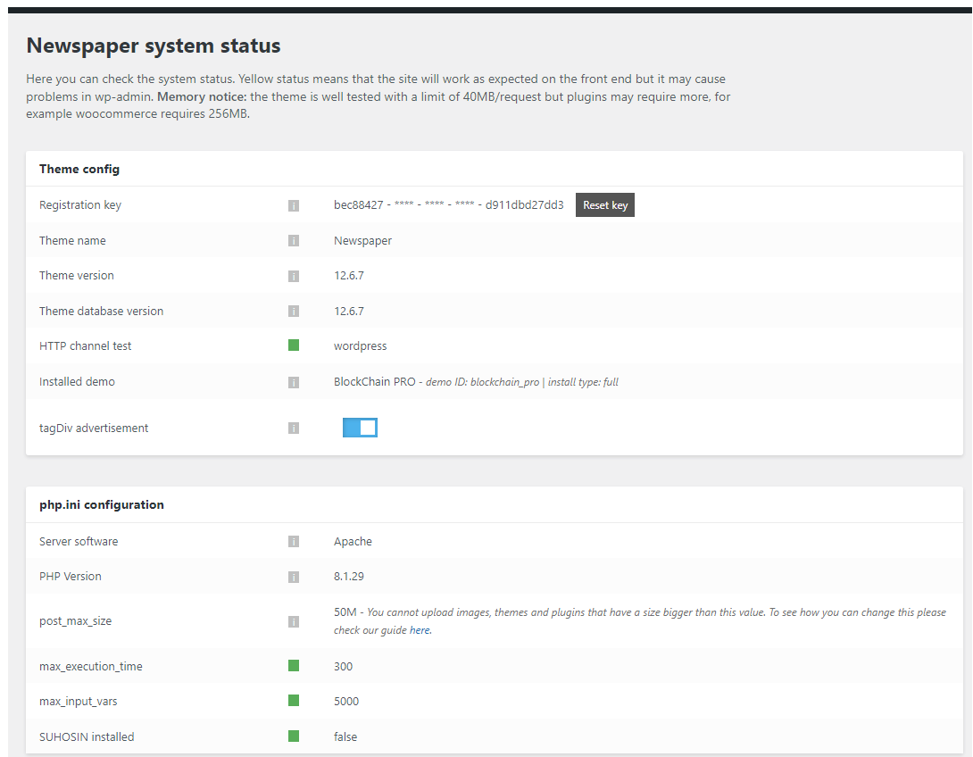Screen dimensions: 973x757
Task: Click info icon next to Registration key
Action: [x=294, y=205]
